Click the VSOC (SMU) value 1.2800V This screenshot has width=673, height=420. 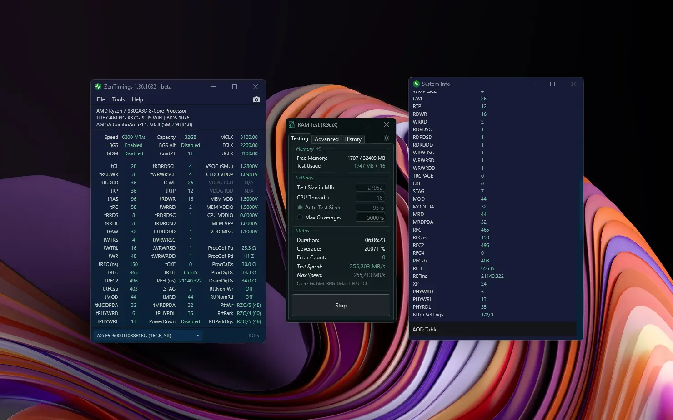pyautogui.click(x=249, y=166)
